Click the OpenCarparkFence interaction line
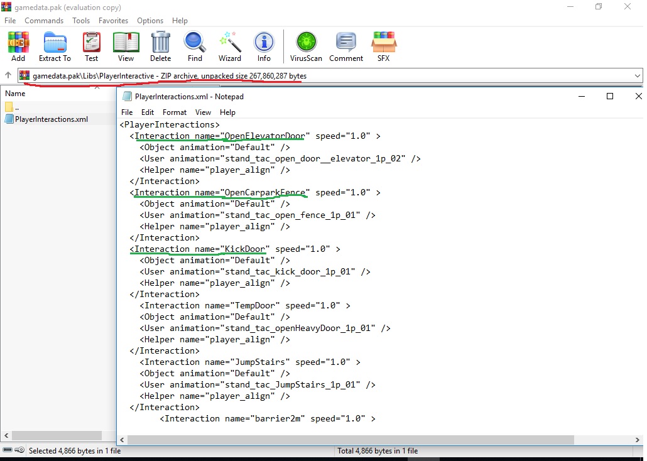 tap(255, 193)
